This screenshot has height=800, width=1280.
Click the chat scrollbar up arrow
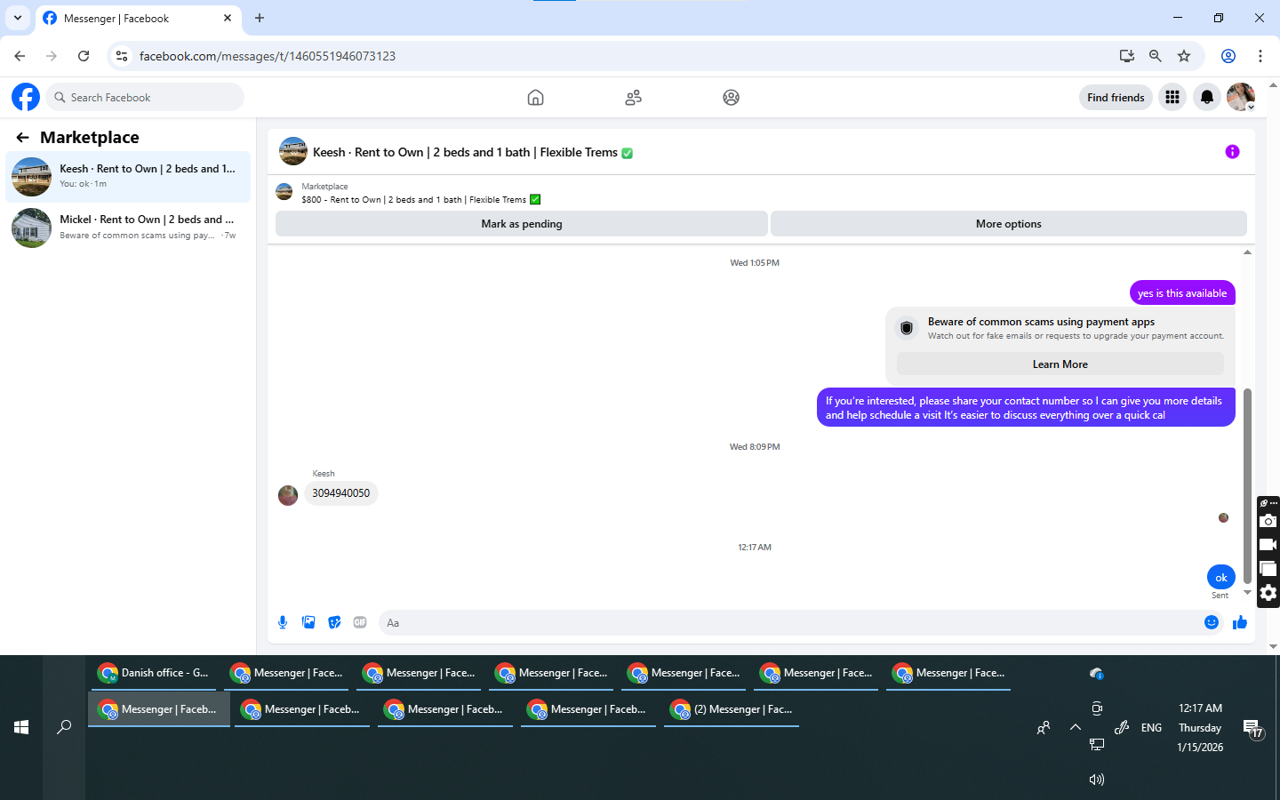(x=1247, y=252)
